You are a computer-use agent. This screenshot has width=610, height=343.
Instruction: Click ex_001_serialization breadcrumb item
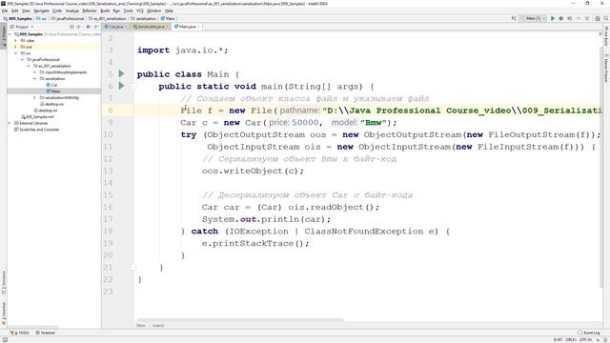[x=107, y=18]
